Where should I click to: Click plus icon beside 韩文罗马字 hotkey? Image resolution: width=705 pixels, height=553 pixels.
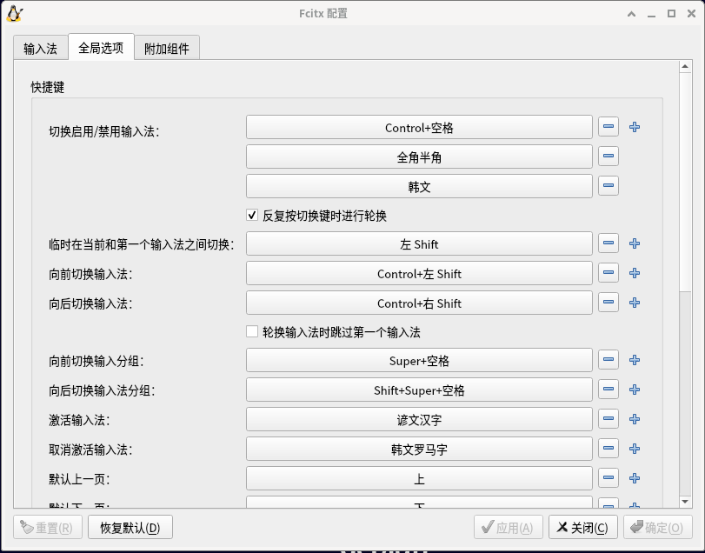tap(635, 449)
